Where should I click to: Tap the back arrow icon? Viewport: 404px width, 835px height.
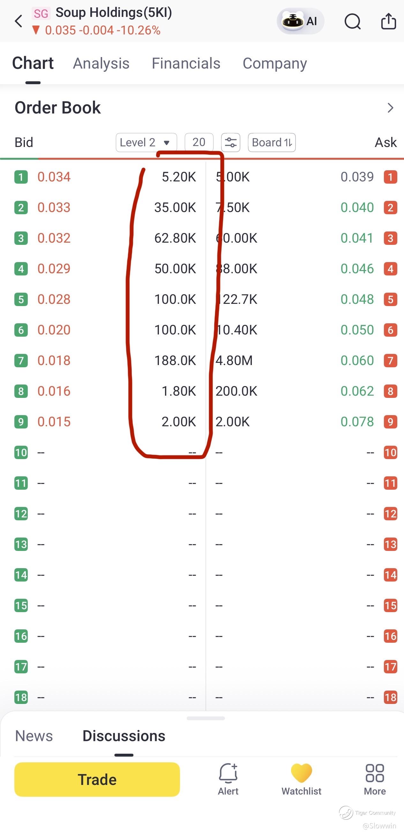(x=19, y=21)
